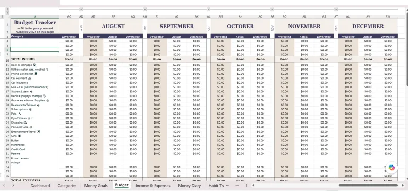Viewport: 408px width, 191px height.
Task: Open the Copilot assistant icon
Action: coord(392,168)
